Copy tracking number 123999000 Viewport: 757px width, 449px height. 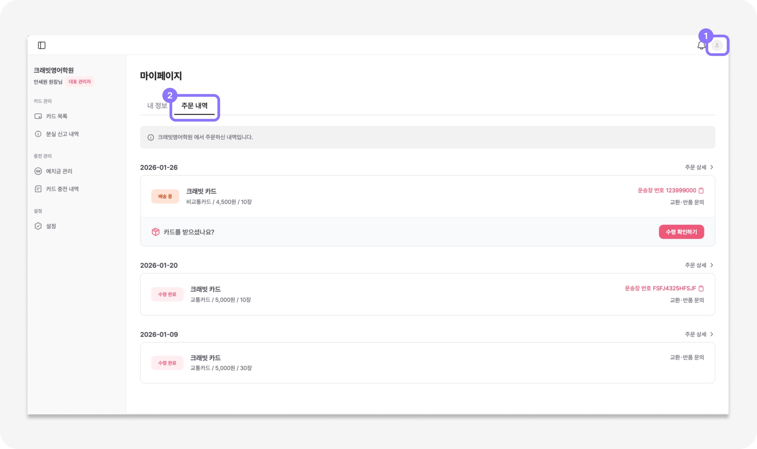701,191
